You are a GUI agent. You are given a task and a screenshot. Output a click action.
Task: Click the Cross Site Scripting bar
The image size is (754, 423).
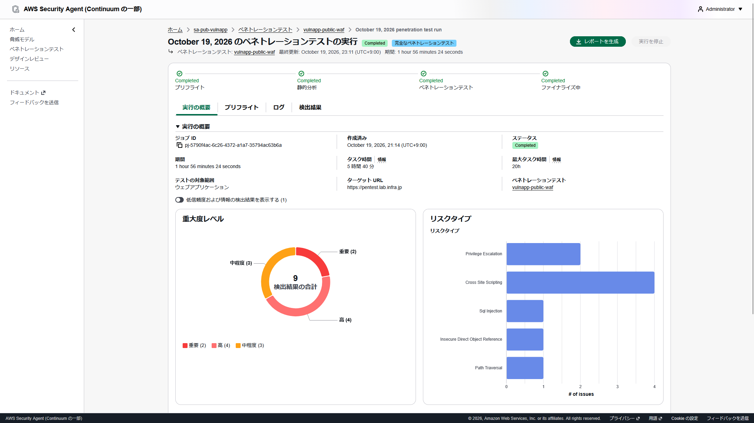click(580, 282)
